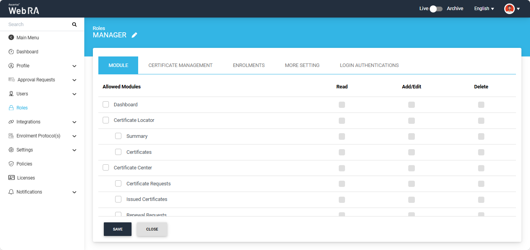
Task: Click the user avatar in header
Action: click(x=509, y=9)
